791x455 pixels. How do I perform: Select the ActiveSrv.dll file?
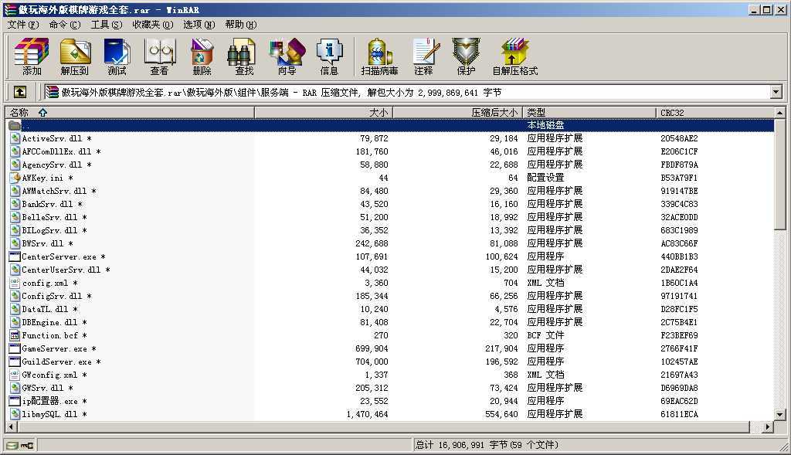[390, 138]
